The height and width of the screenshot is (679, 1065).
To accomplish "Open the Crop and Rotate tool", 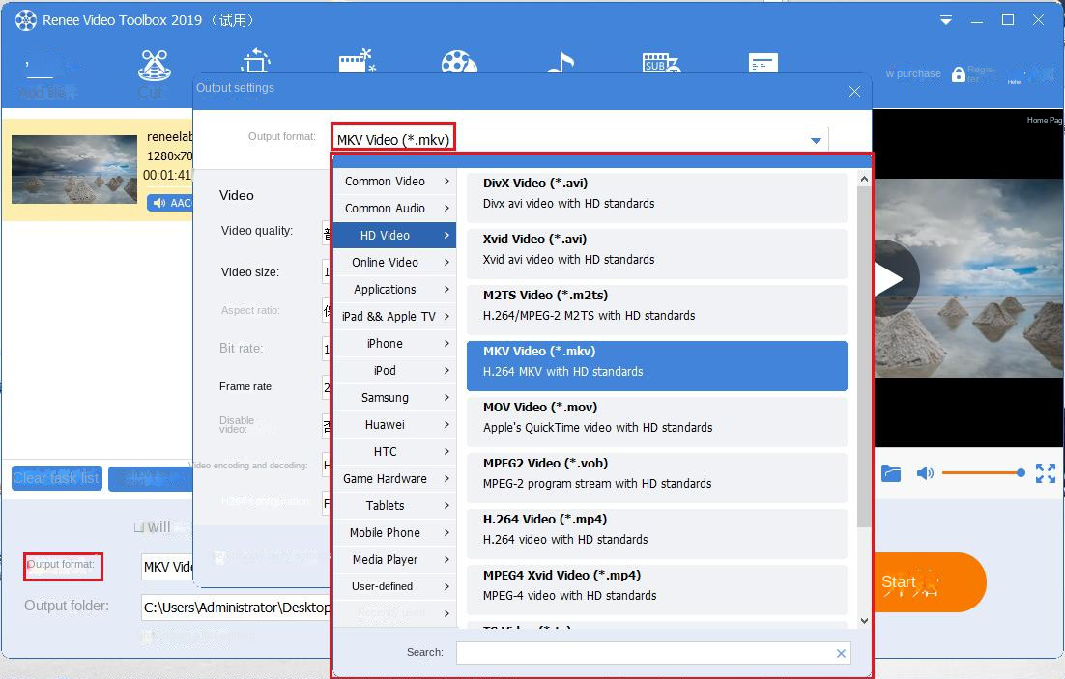I will (254, 60).
